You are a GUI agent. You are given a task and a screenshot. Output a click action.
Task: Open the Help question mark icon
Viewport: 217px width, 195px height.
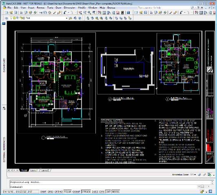(128, 13)
